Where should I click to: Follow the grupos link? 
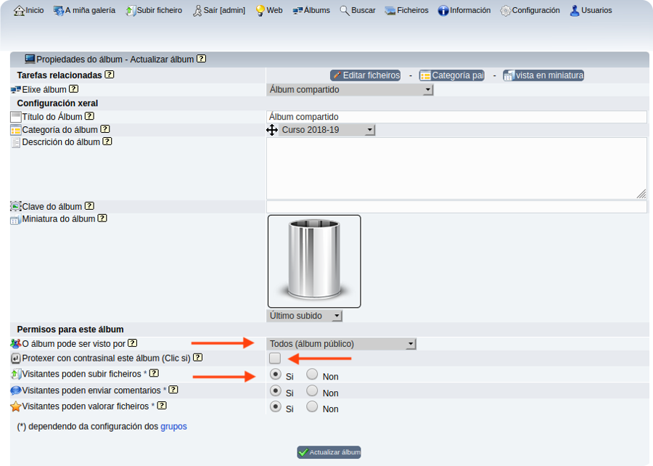click(173, 427)
